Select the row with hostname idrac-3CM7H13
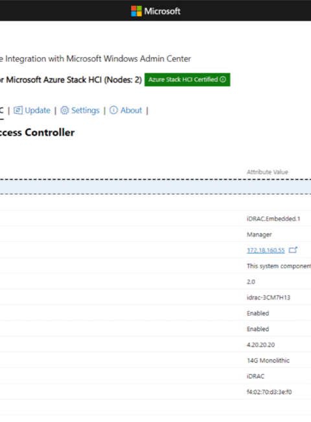Viewport: 311px width, 422px height. pos(155,297)
